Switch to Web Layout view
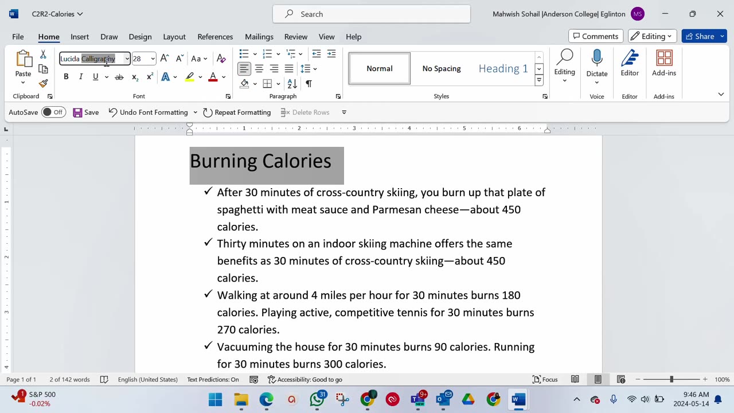 click(621, 379)
